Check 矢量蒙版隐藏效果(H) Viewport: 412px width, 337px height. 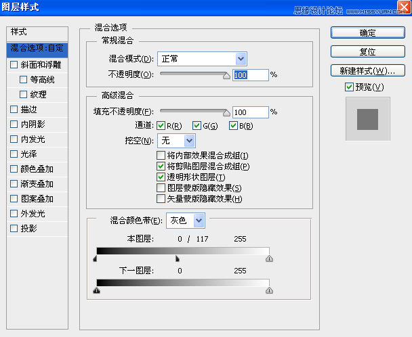[x=161, y=199]
